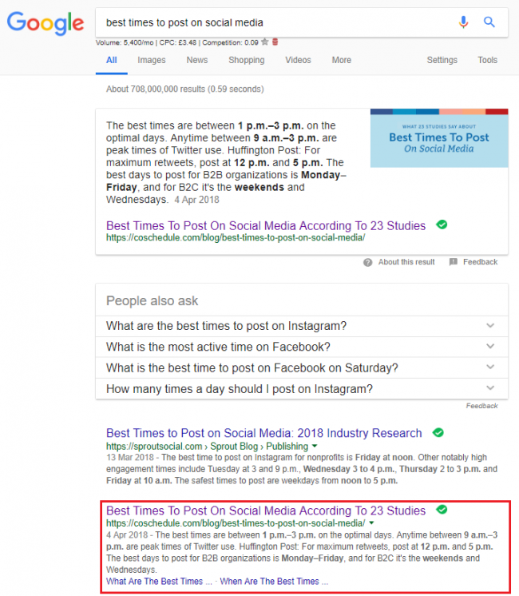Click About this result link
519x596 pixels.
pos(406,262)
